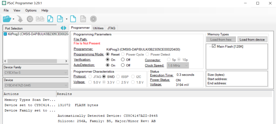This screenshot has width=276, height=124.
Task: Open dropdown arrow beside the folder icon
Action: point(13,19)
